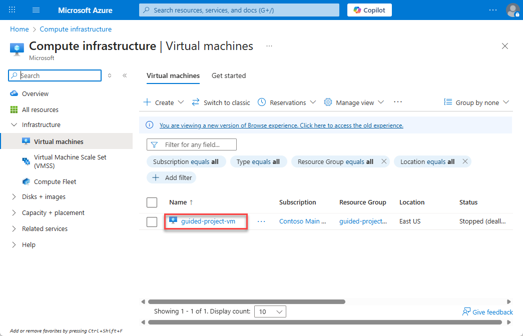Collapse the sidebar with double chevron
Viewport: 523px width, 336px height.
tap(125, 75)
